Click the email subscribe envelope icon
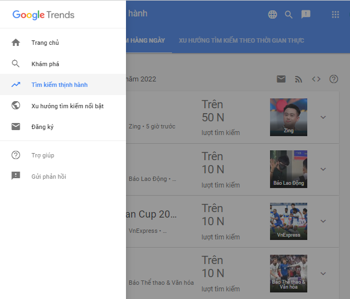350x299 pixels. point(281,79)
